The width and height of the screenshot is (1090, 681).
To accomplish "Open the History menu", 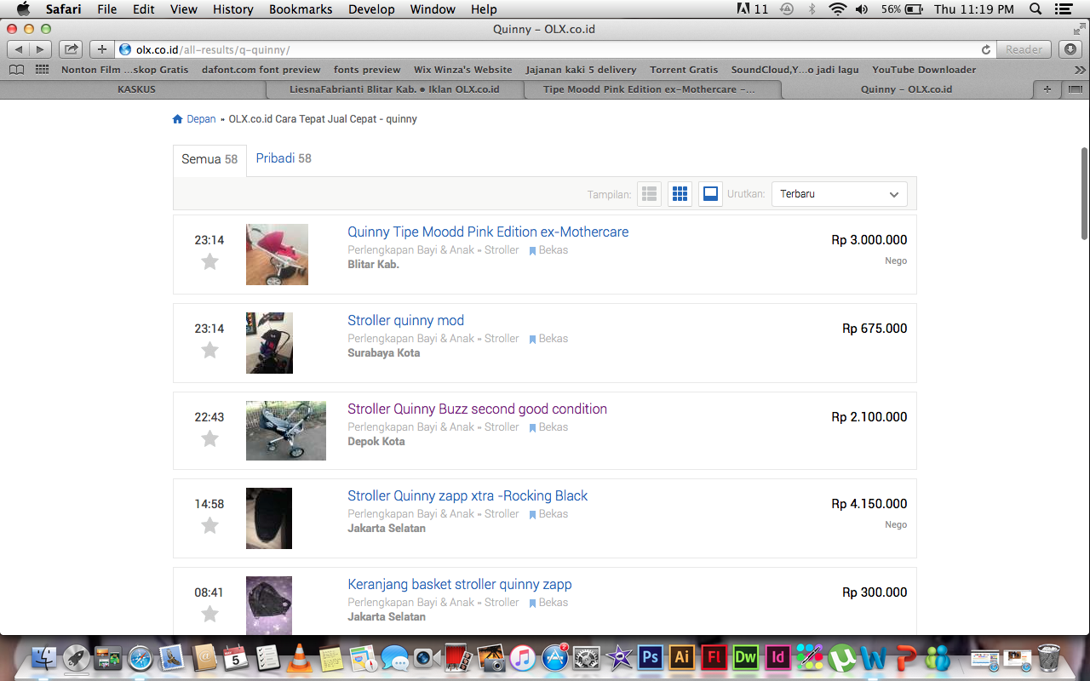I will [233, 9].
